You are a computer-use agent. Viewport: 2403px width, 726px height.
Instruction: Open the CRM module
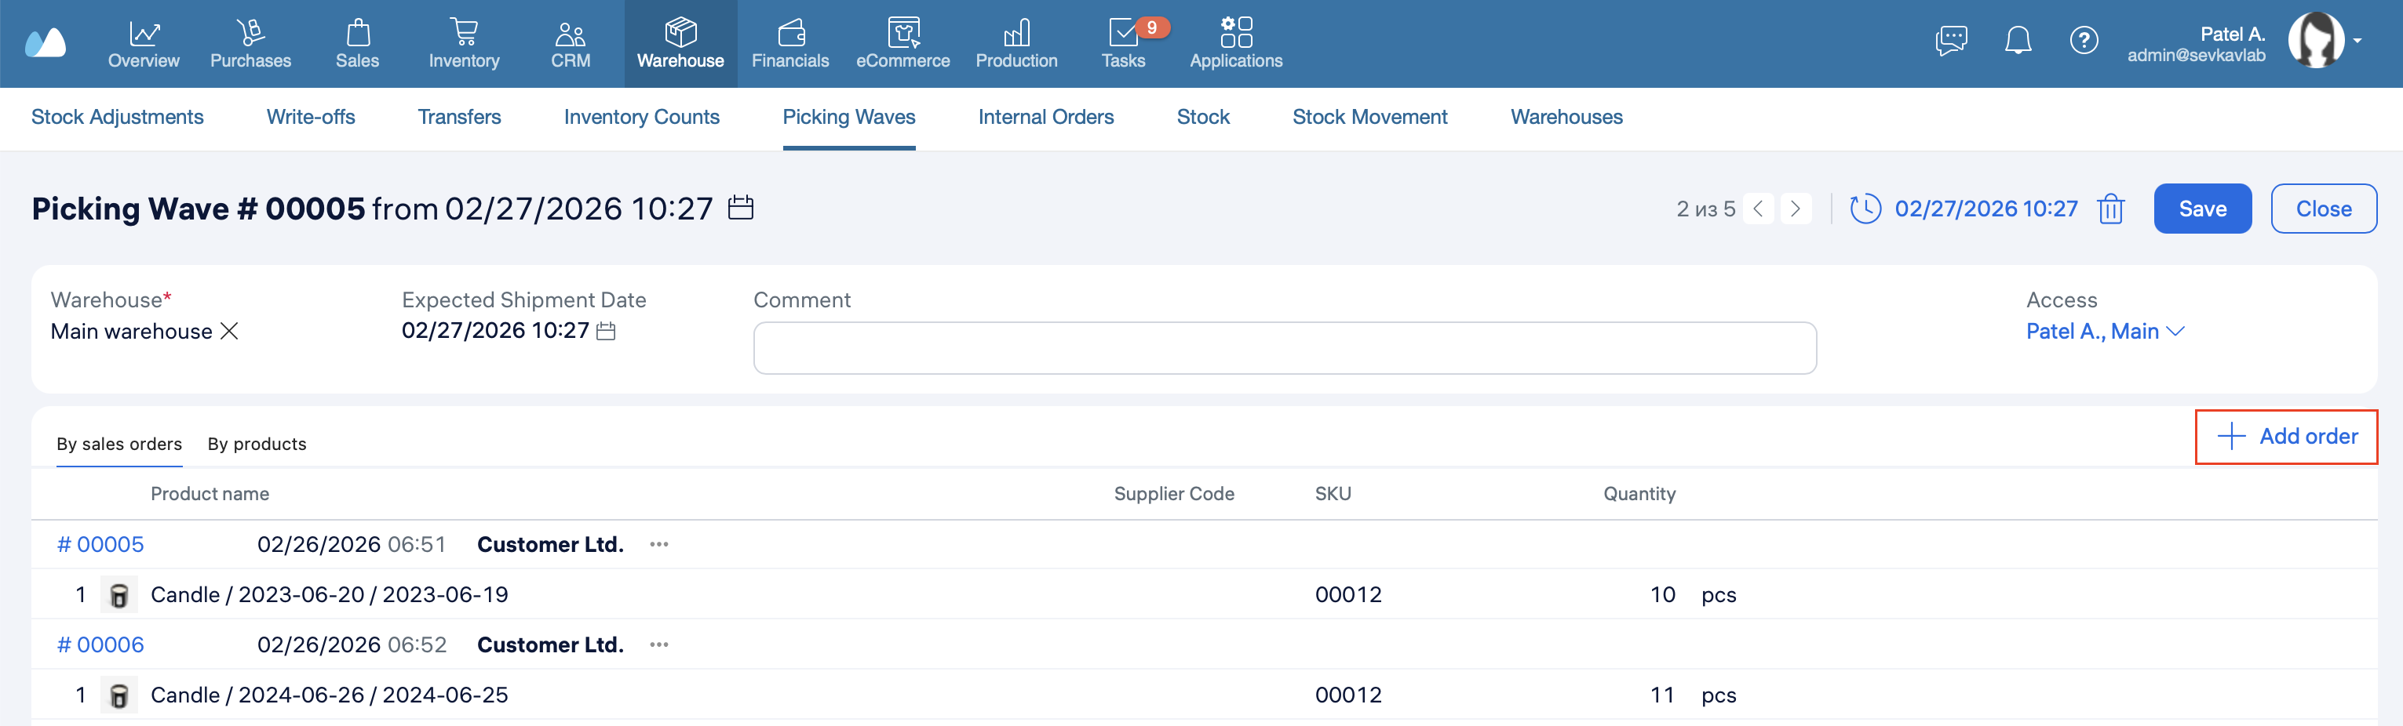click(x=570, y=44)
